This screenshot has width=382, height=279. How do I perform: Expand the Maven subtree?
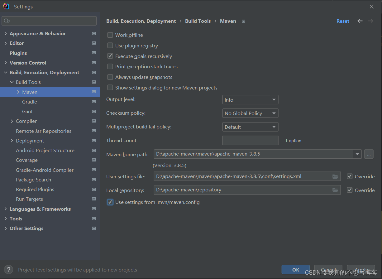pos(18,92)
